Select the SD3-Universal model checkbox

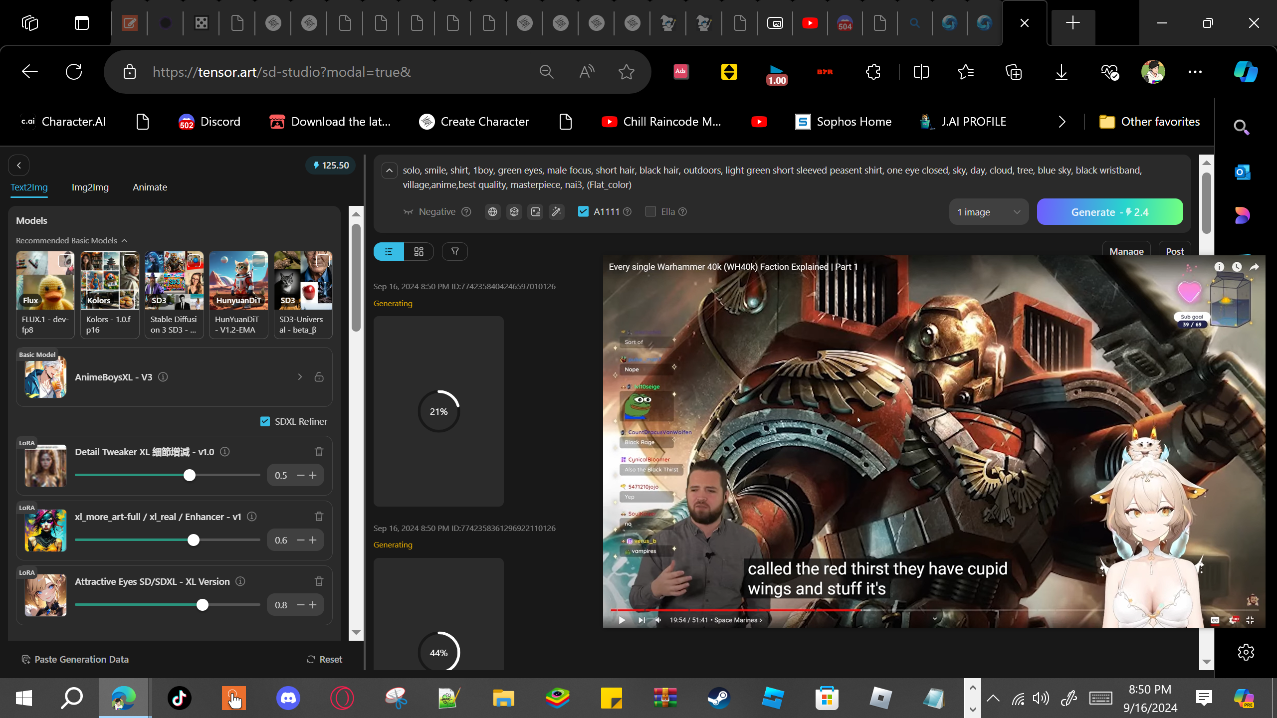[323, 260]
